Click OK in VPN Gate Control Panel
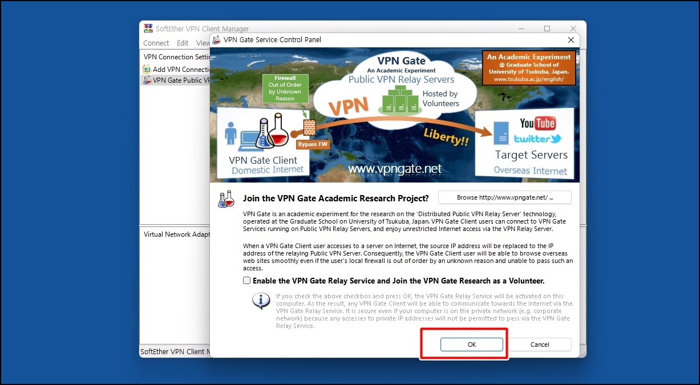 tap(471, 345)
